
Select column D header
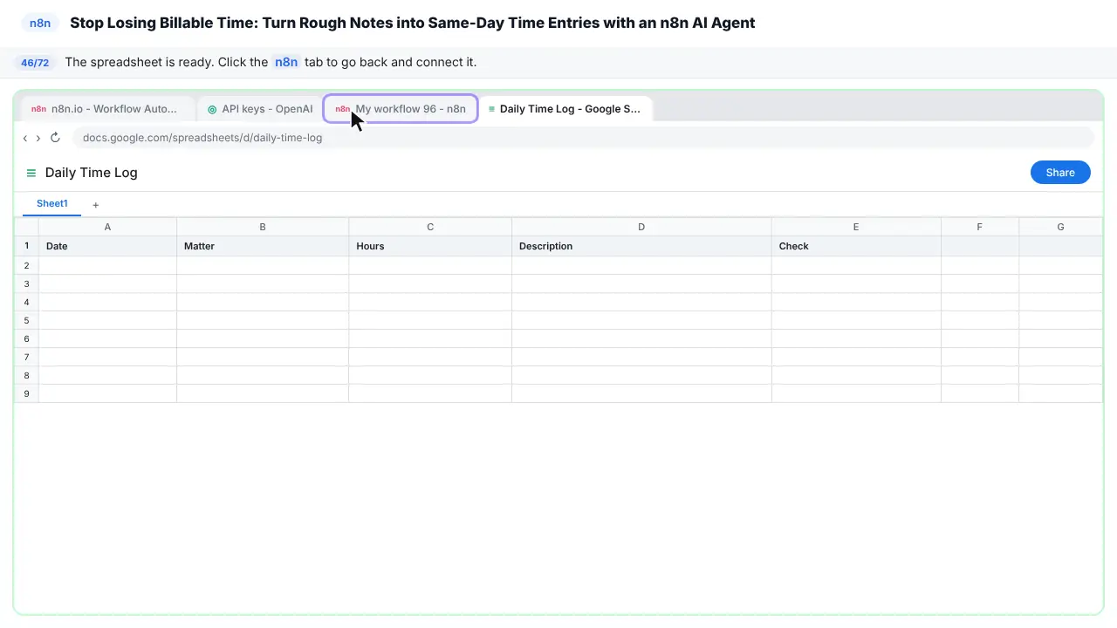[x=641, y=227]
